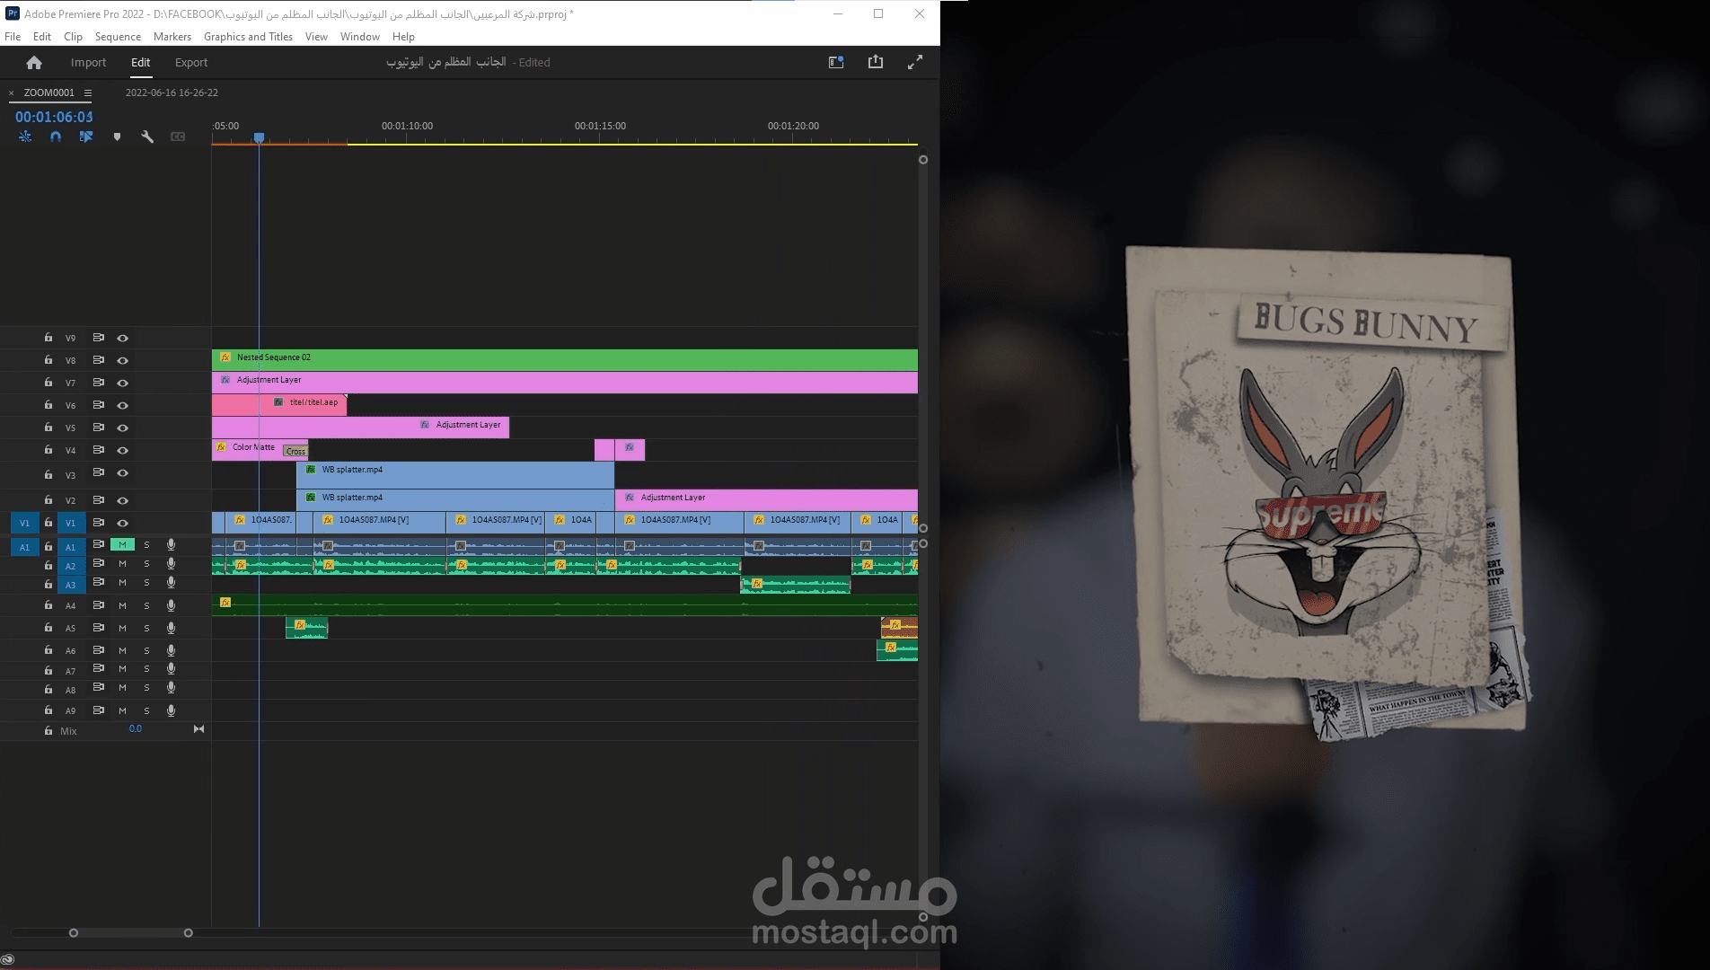
Task: Add a marker with the marker icon
Action: tap(117, 137)
